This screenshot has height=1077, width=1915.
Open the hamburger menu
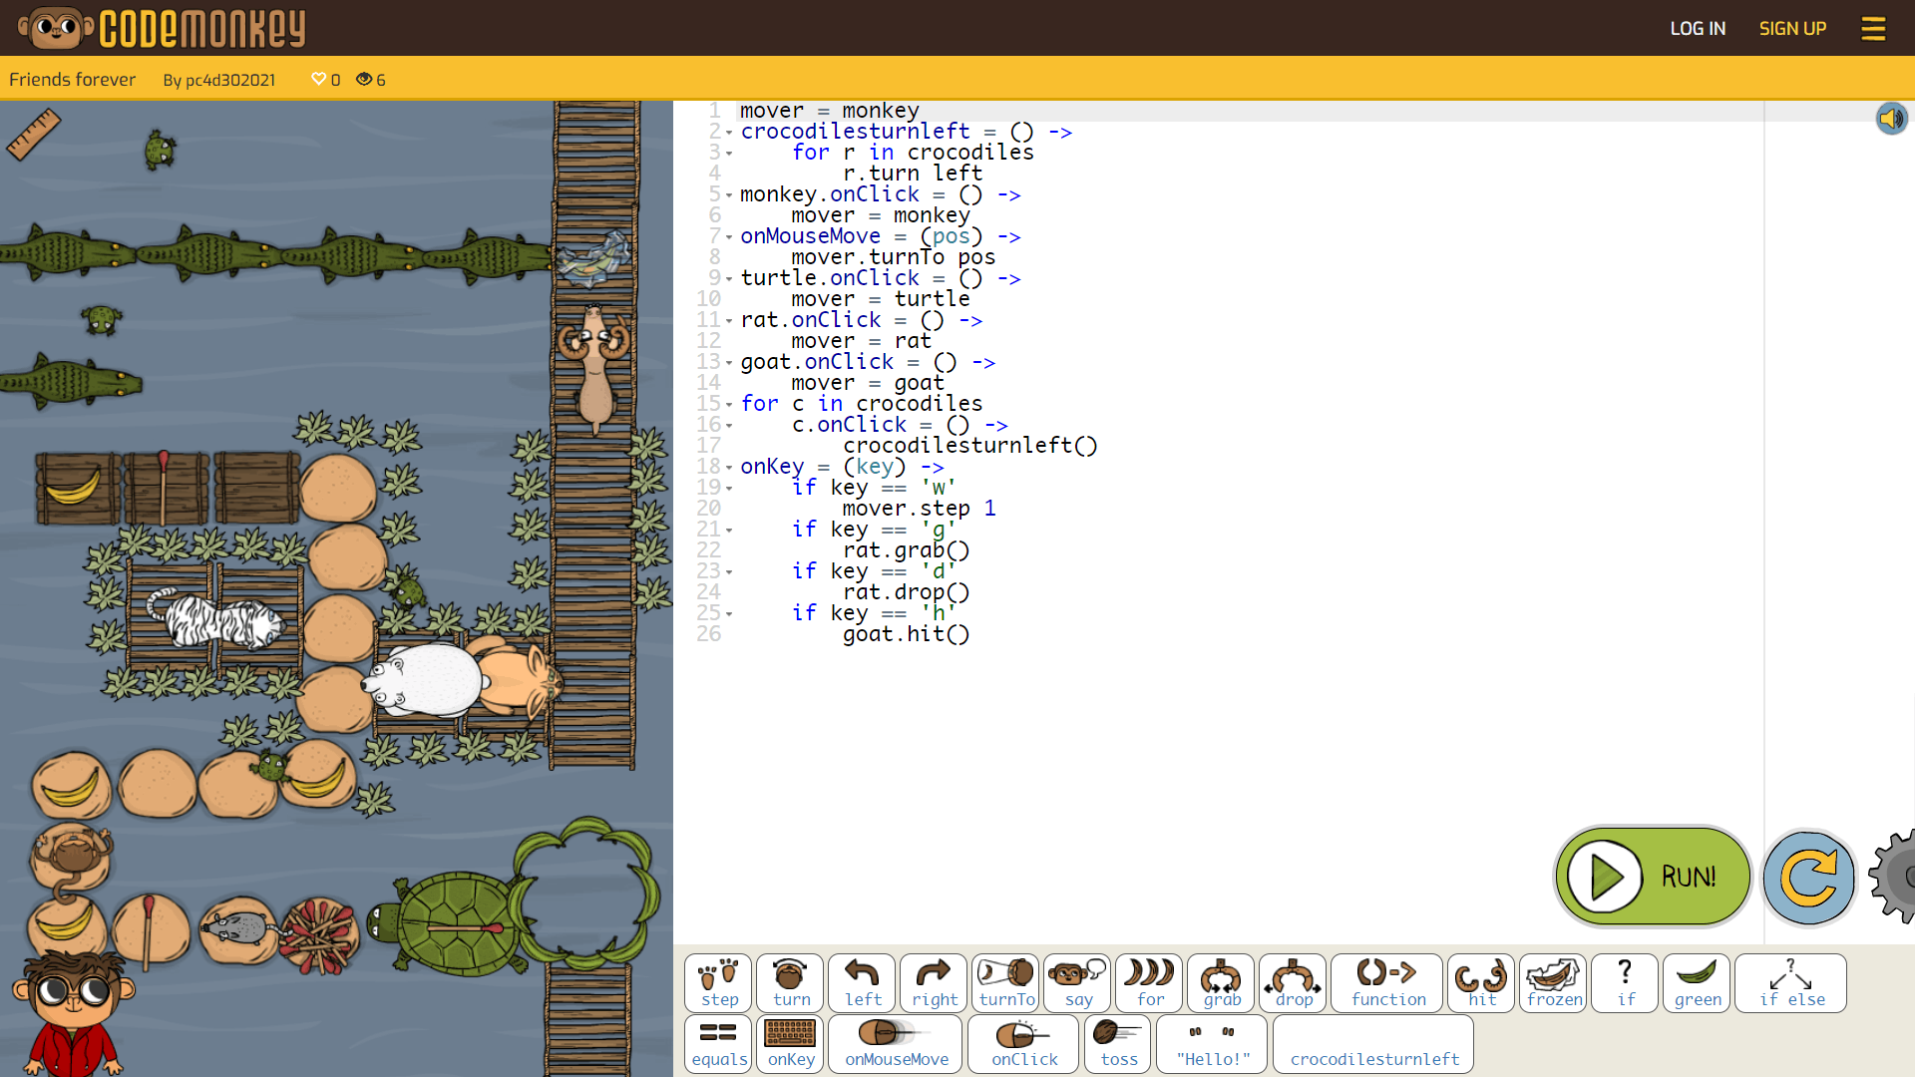1873,28
